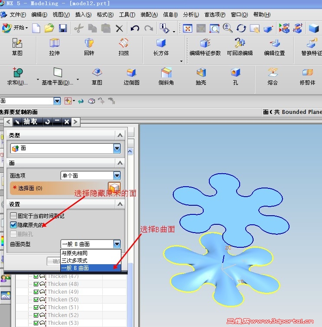This screenshot has width=322, height=327.
Task: Choose 三次多项式 from the surface type list
Action: click(x=91, y=260)
